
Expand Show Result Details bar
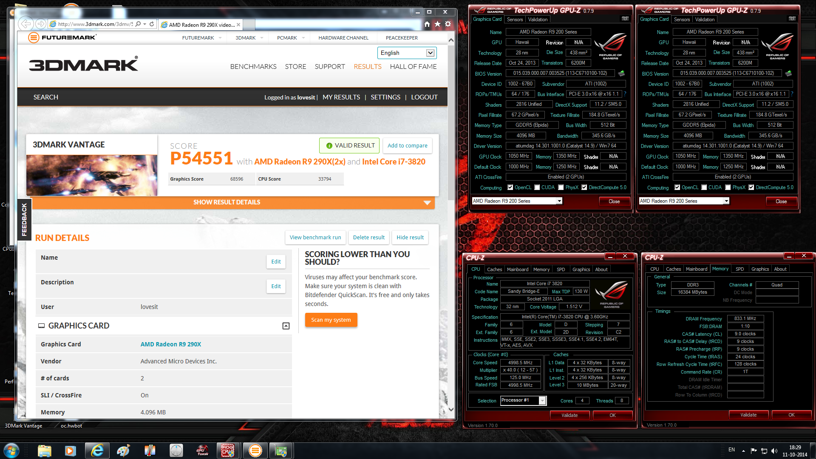(x=233, y=202)
